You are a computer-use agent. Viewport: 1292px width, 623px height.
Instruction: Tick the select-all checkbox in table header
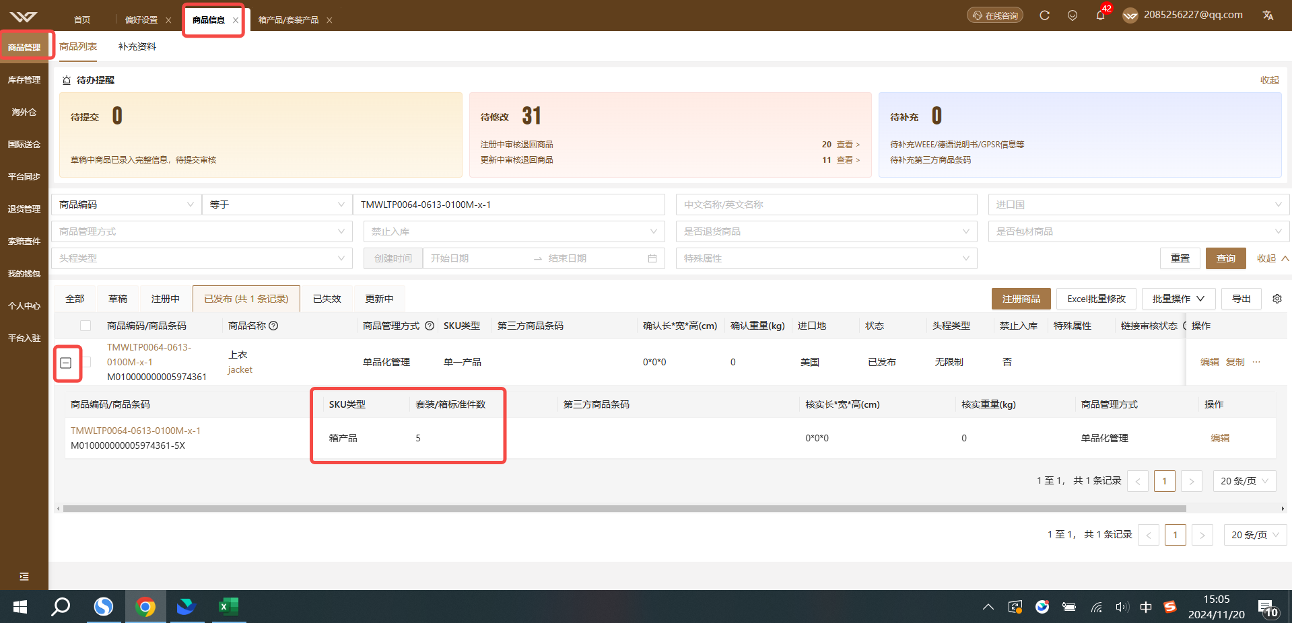coord(86,326)
